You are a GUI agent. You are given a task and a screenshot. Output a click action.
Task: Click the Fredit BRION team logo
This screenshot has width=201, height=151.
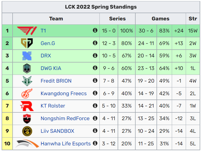27,81
